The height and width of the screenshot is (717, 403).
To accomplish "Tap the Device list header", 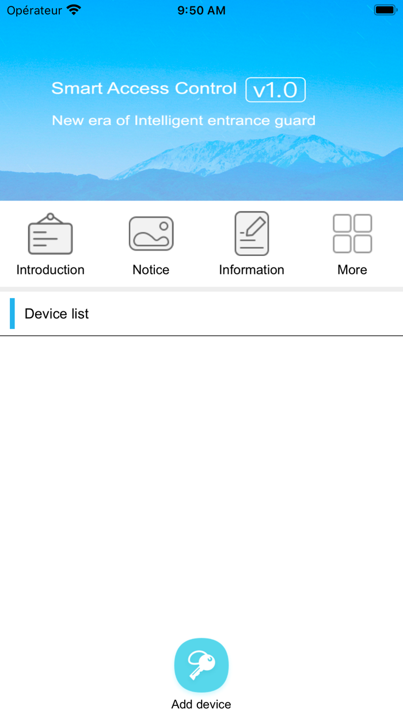I will [x=201, y=314].
